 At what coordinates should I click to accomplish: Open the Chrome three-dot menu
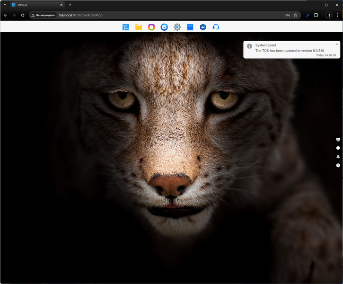pos(337,15)
